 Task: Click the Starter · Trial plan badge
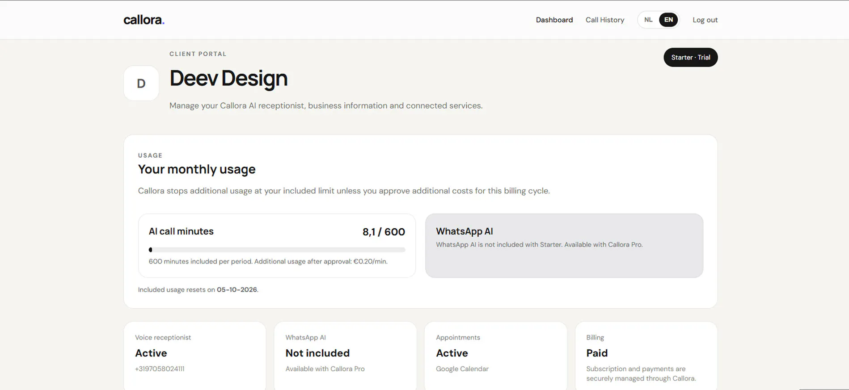pos(690,57)
